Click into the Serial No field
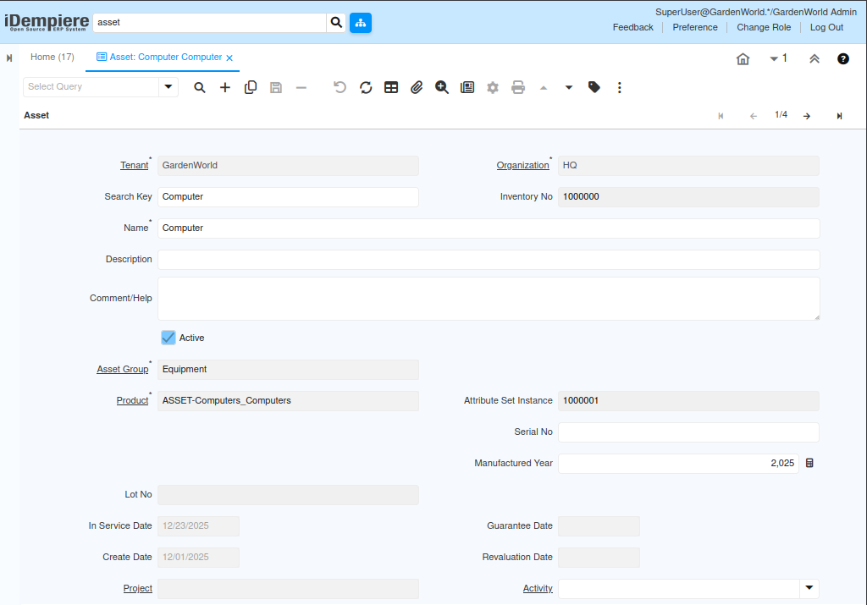The width and height of the screenshot is (867, 605). (x=688, y=432)
